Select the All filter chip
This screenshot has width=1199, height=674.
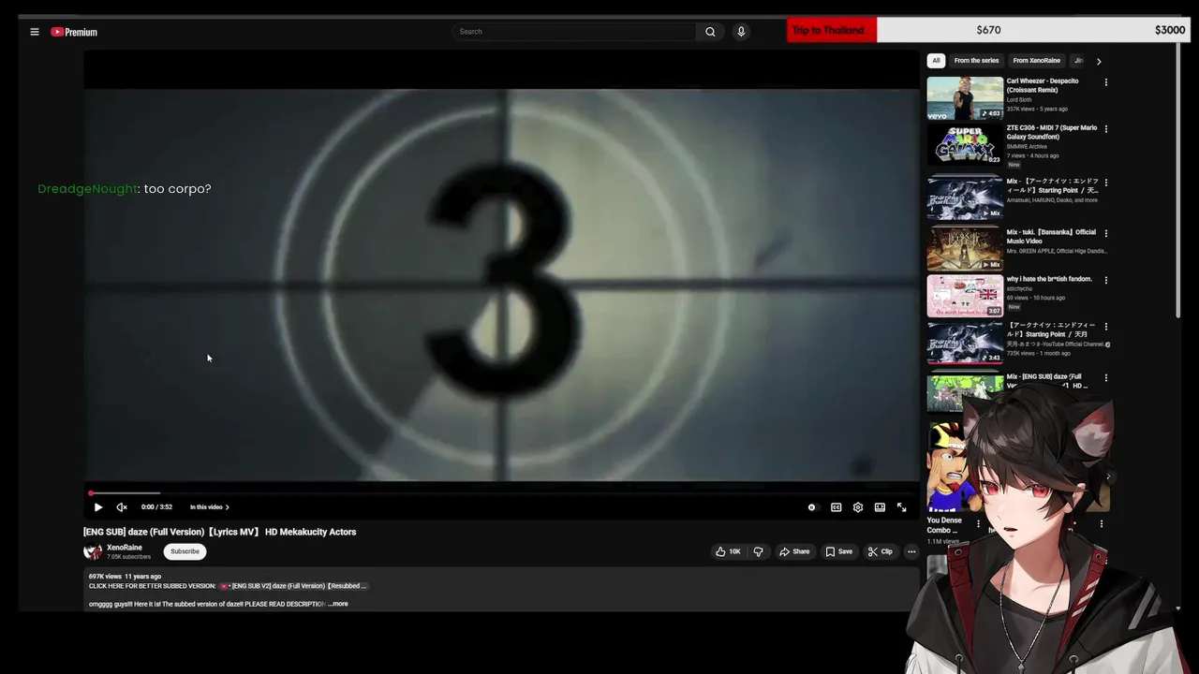click(x=936, y=61)
